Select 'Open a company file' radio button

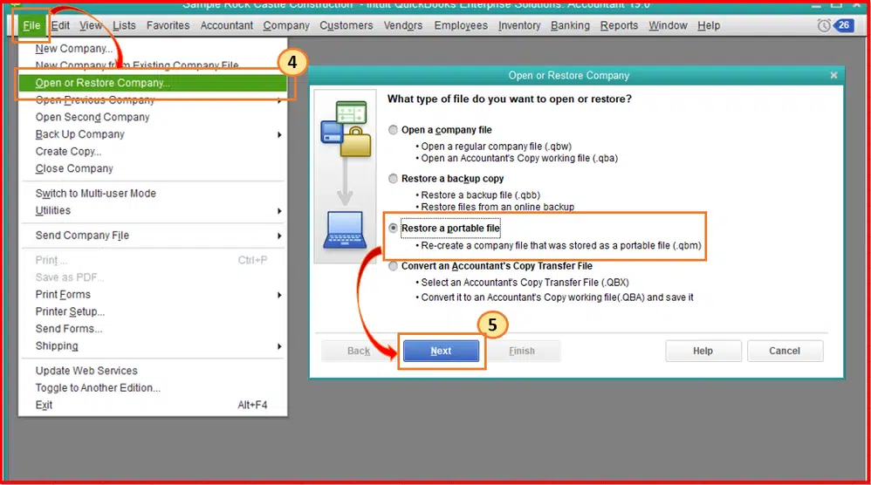tap(393, 130)
